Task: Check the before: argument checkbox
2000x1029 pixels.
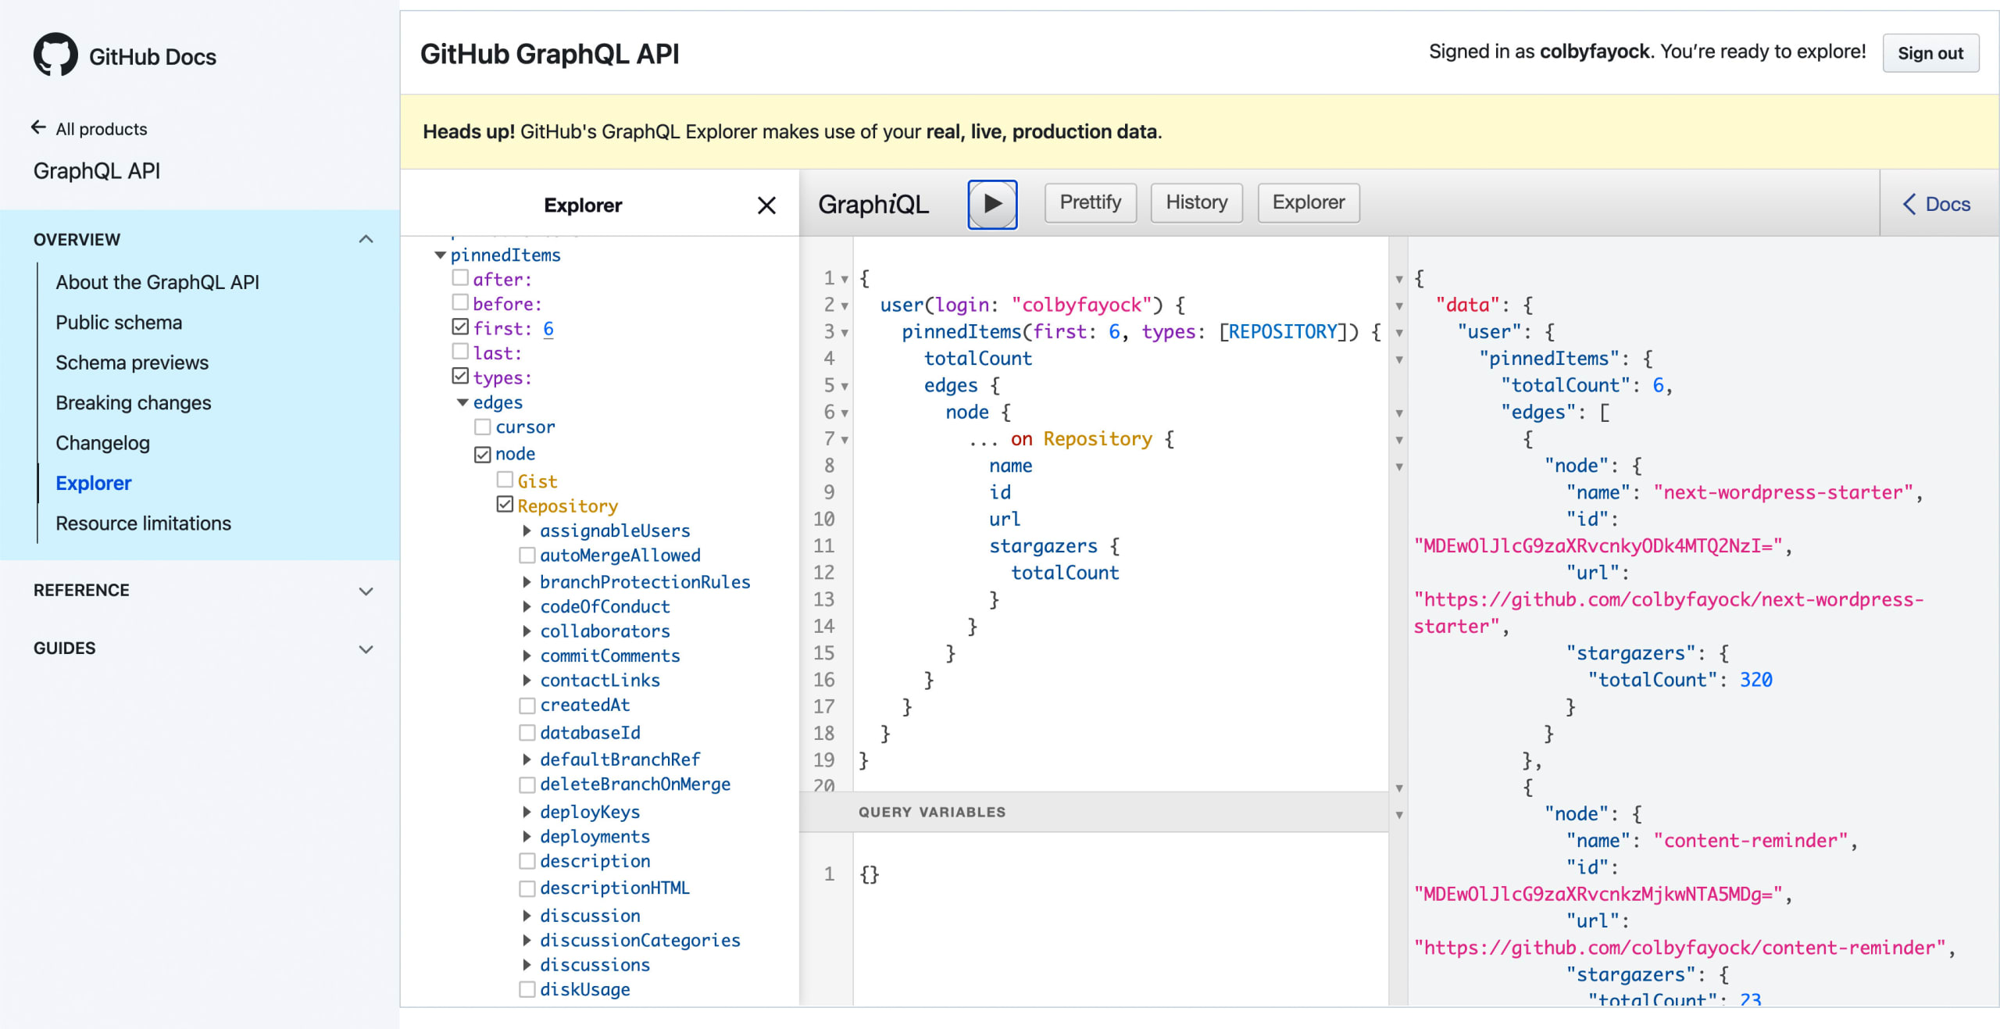Action: (x=460, y=302)
